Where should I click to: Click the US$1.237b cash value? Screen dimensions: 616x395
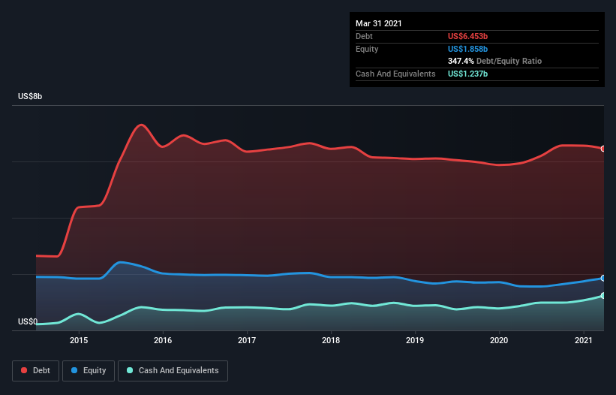467,74
